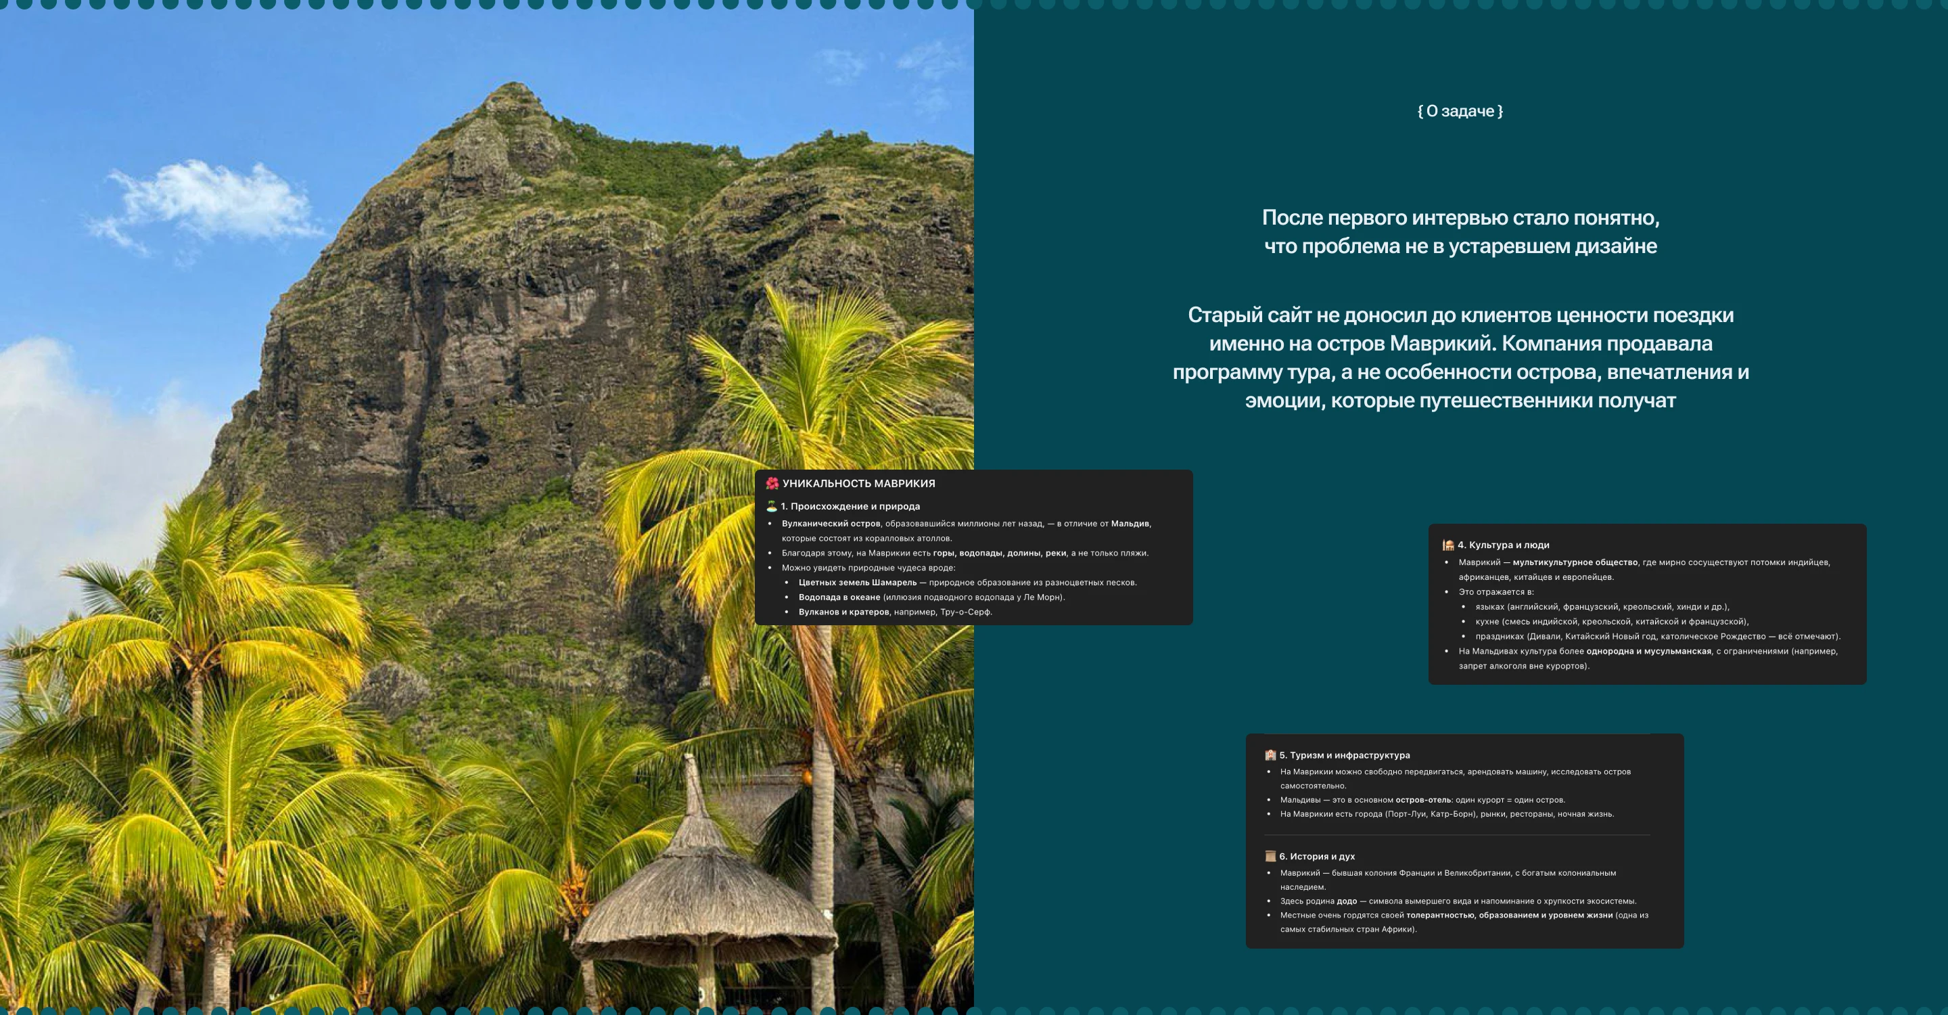Click the highlighted word Мальдив in the nature card

click(1129, 523)
